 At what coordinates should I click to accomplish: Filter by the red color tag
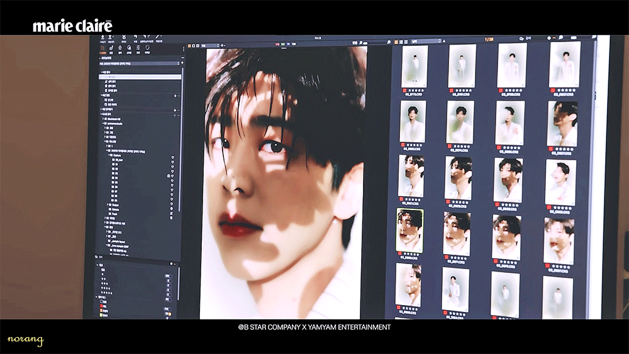coord(101,306)
